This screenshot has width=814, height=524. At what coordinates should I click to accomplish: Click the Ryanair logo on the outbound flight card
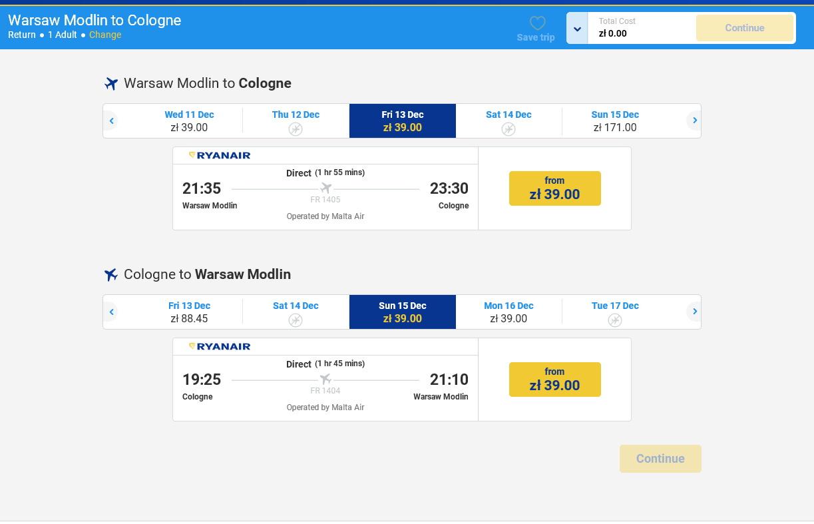(220, 156)
